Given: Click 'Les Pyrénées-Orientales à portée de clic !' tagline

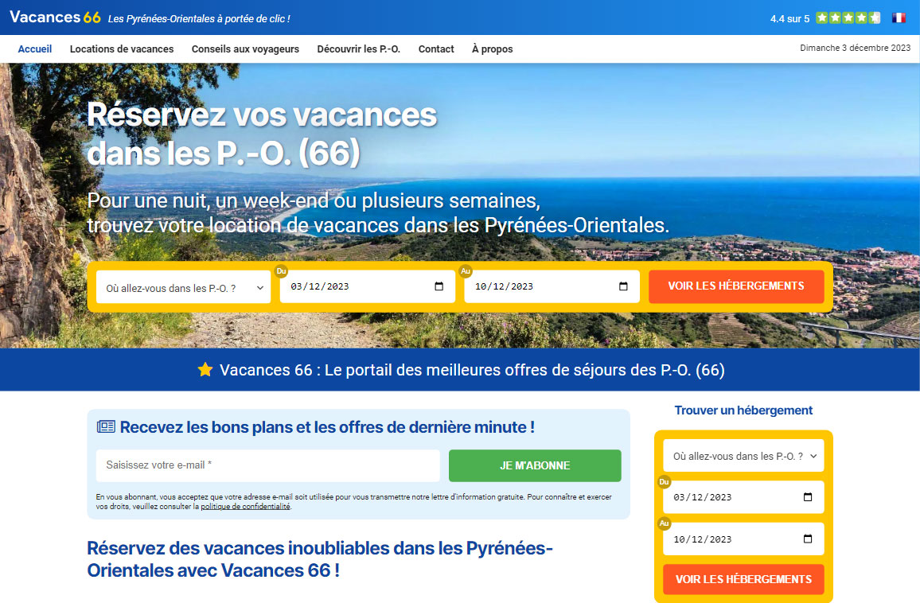Looking at the screenshot, I should coord(199,19).
